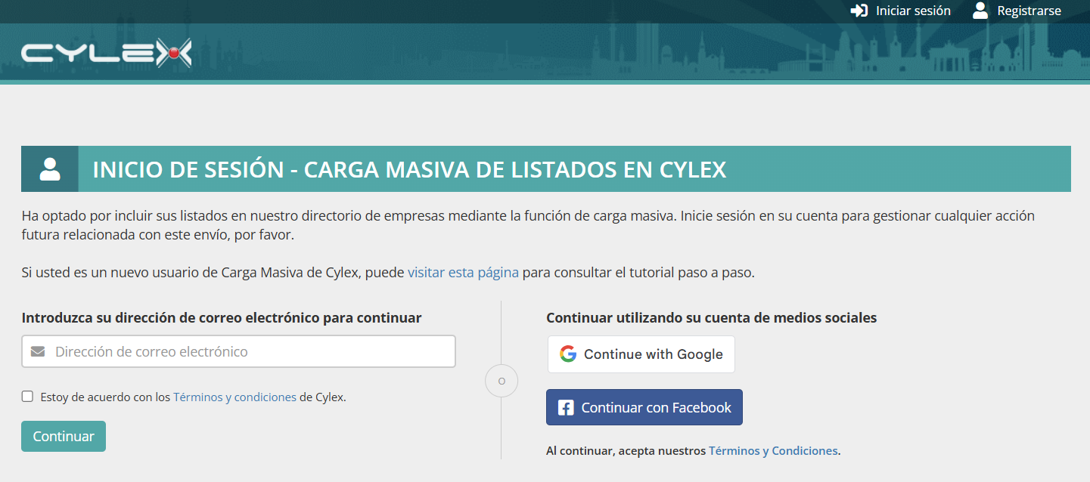Click the Facebook logo on the blue button
This screenshot has width=1090, height=482.
(566, 408)
